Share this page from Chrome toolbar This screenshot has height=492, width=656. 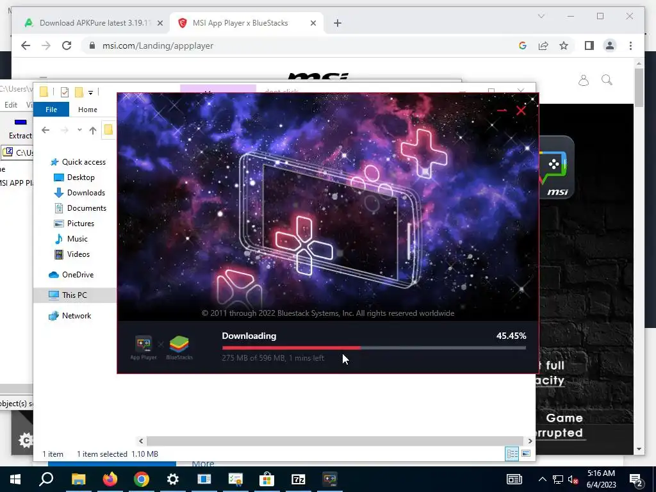tap(543, 45)
